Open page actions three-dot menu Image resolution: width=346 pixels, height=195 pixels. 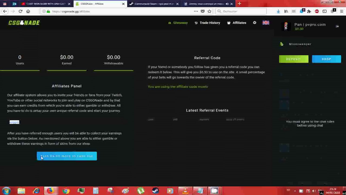196,11
